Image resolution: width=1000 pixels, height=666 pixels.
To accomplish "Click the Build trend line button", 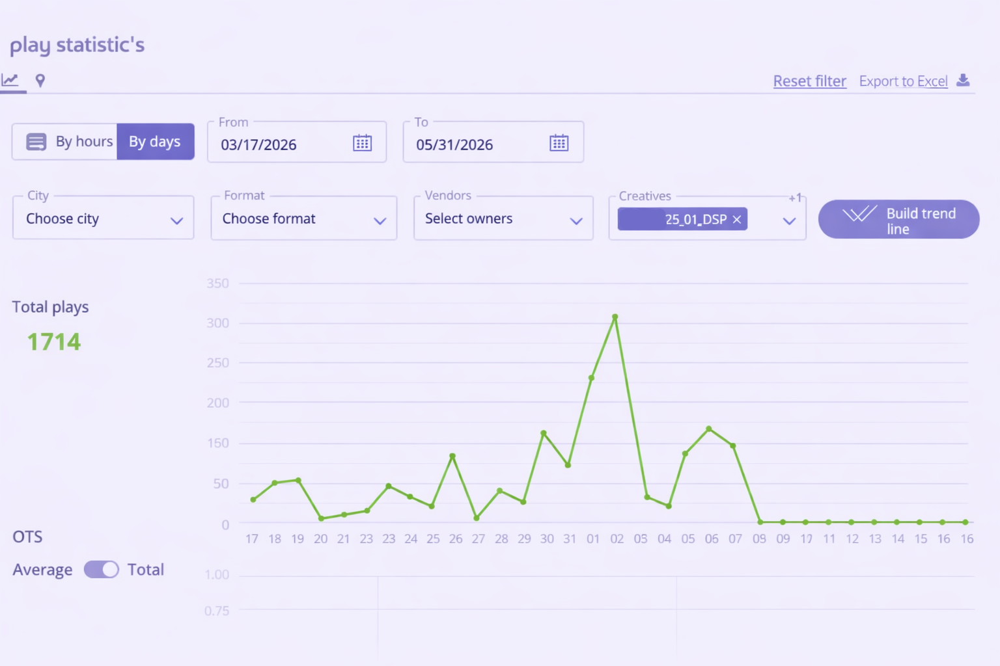I will click(x=898, y=219).
